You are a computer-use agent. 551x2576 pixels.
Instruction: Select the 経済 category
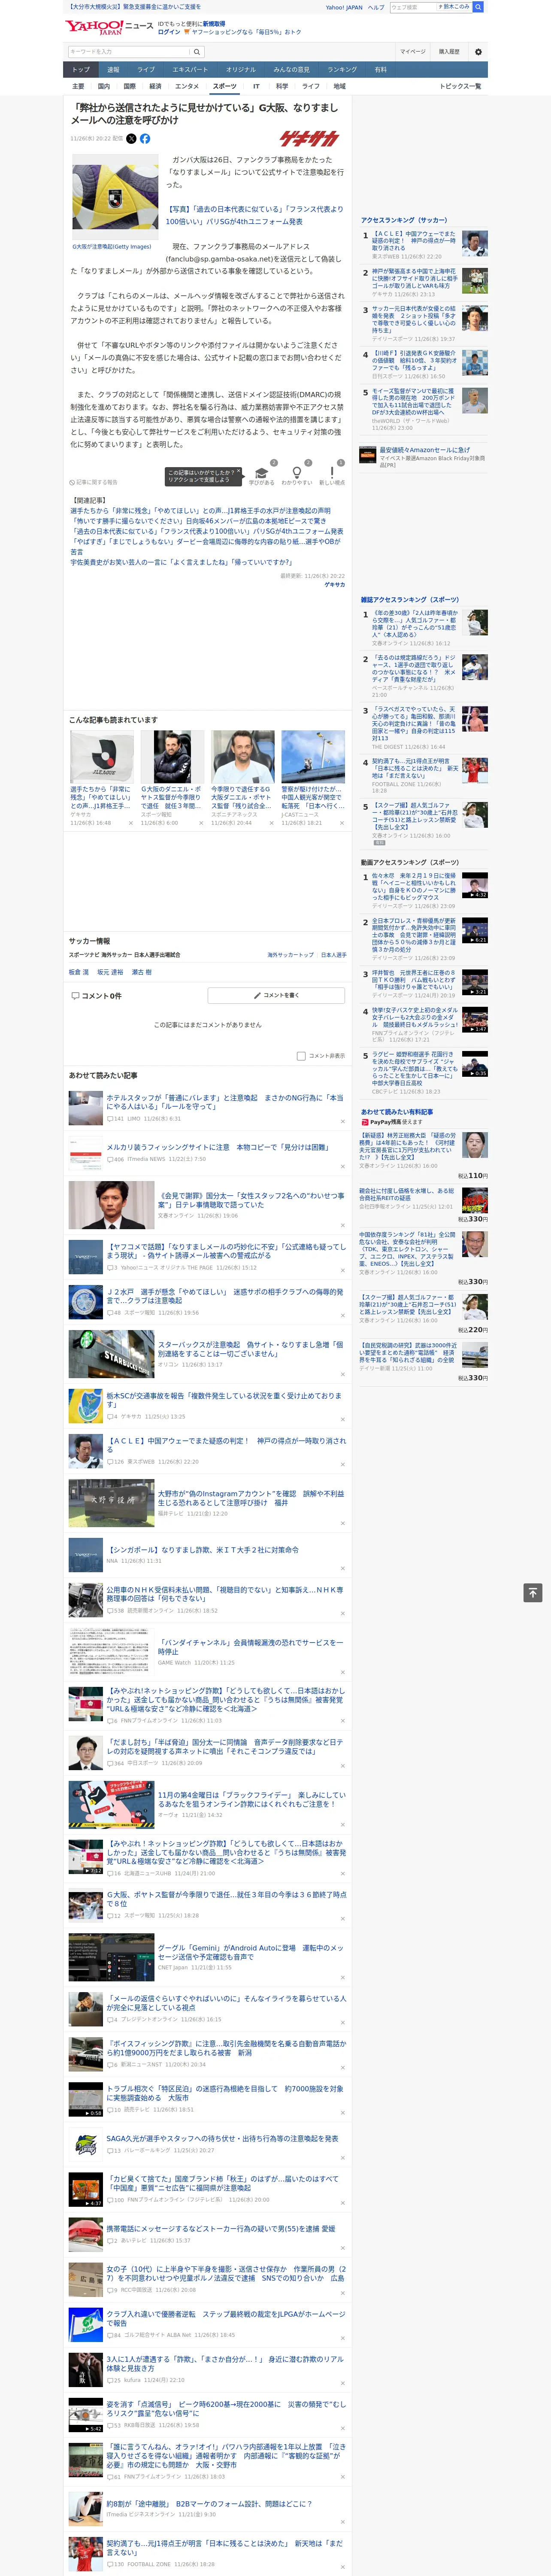(155, 86)
